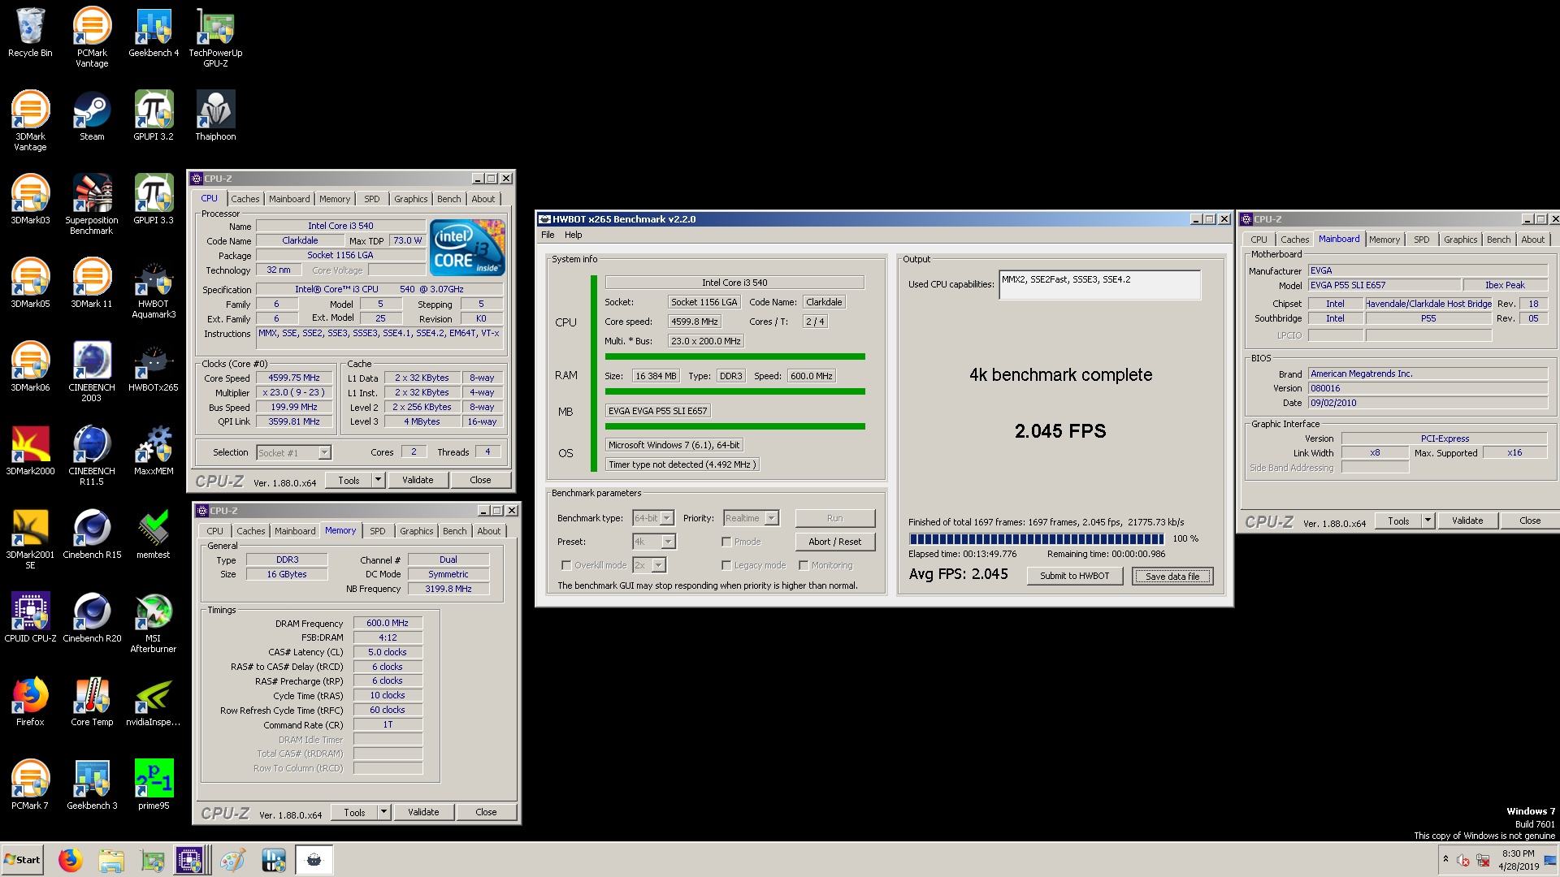
Task: Launch Firefox from the desktop
Action: click(30, 702)
